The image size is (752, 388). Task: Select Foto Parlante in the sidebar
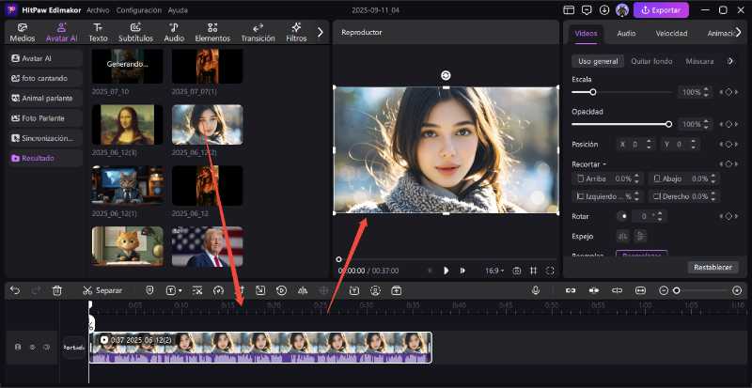click(45, 118)
